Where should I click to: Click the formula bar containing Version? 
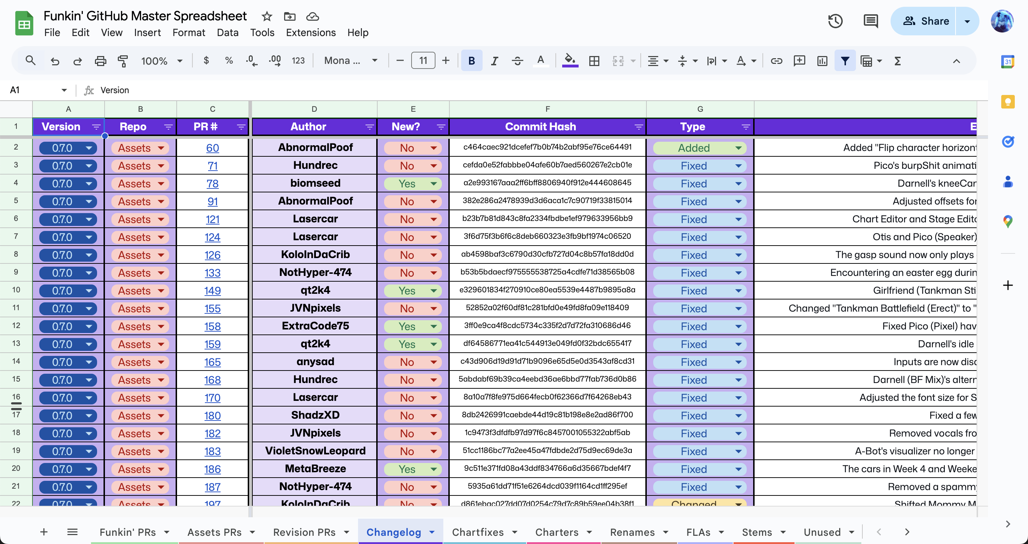tap(535, 90)
